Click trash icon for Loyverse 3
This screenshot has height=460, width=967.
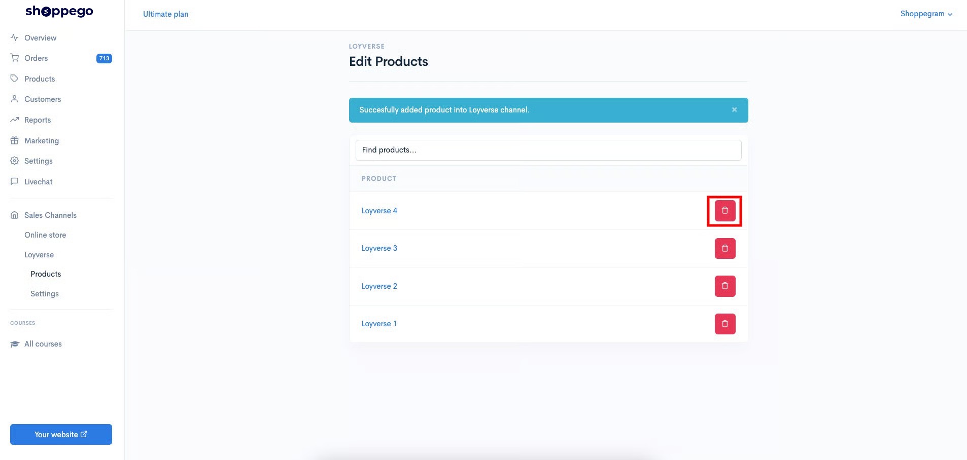click(x=724, y=248)
